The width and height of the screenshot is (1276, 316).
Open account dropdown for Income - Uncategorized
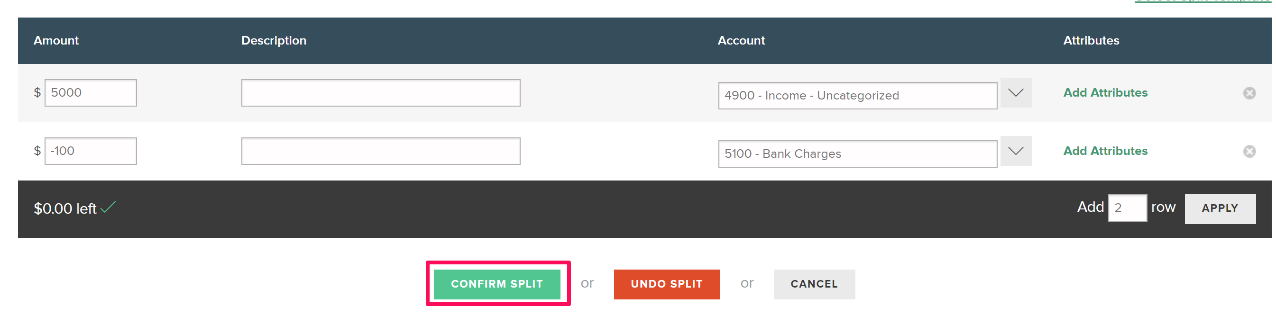(1016, 93)
